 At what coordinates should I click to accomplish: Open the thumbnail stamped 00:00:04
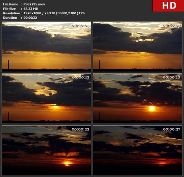click(46, 47)
